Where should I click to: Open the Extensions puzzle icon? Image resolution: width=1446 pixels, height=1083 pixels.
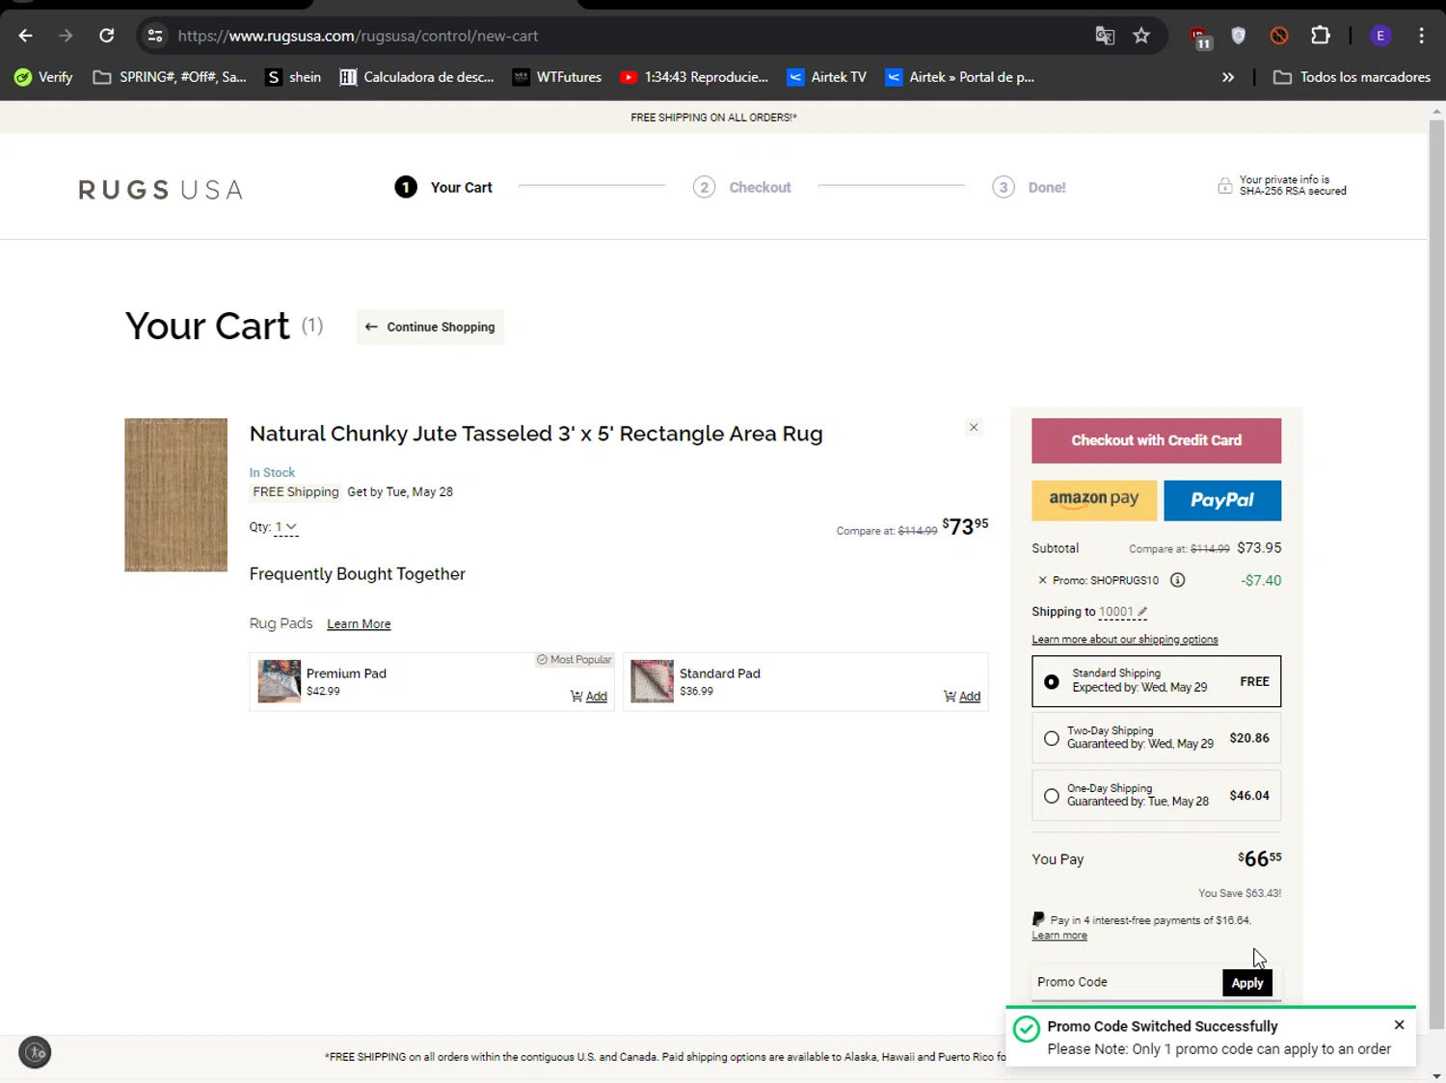tap(1321, 36)
